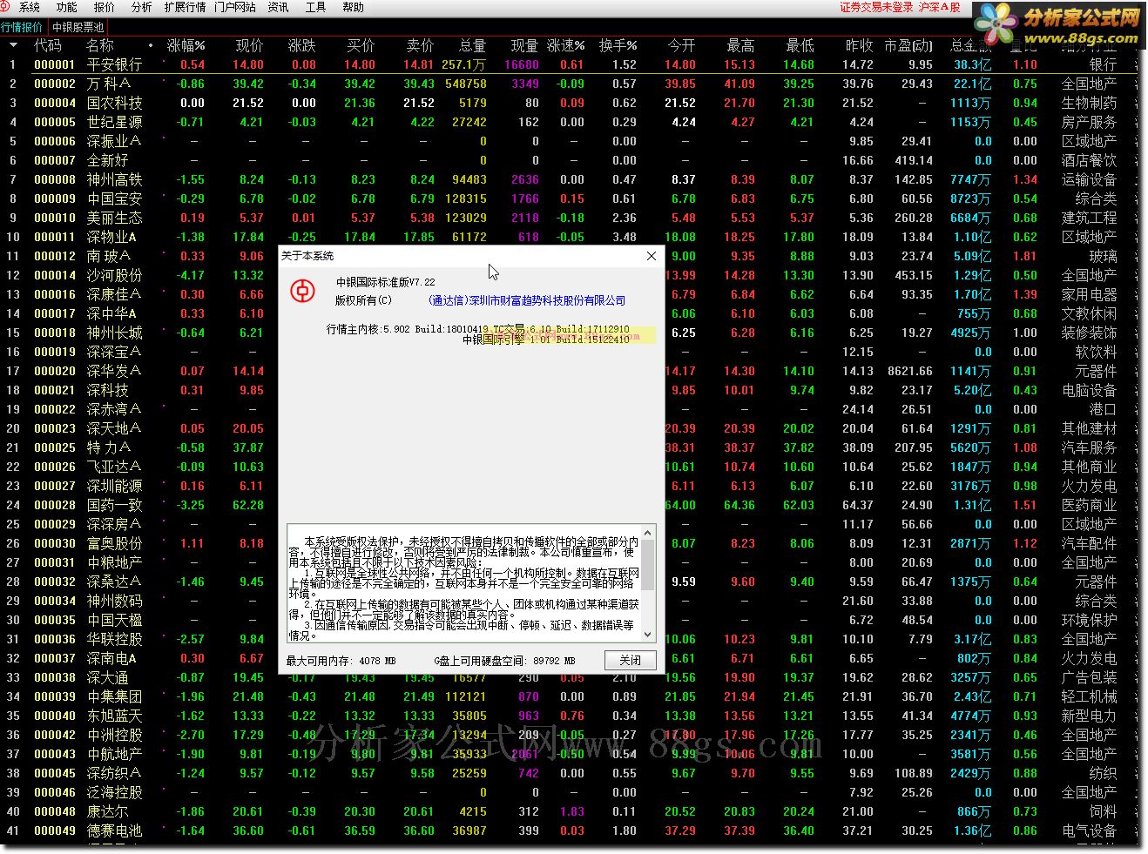Select the 康达尔 stock name
Viewport: 1148px width, 854px height.
tap(107, 811)
